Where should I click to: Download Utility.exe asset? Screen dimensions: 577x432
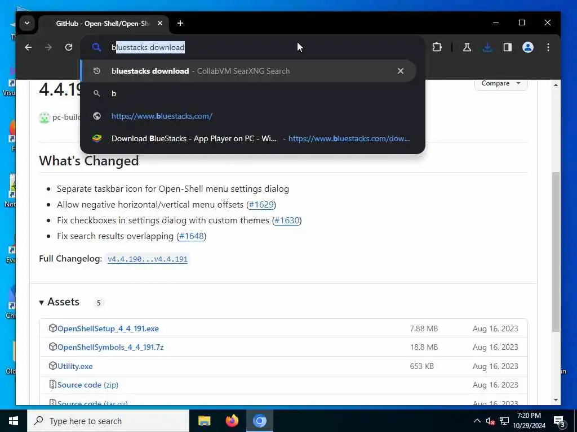point(75,366)
